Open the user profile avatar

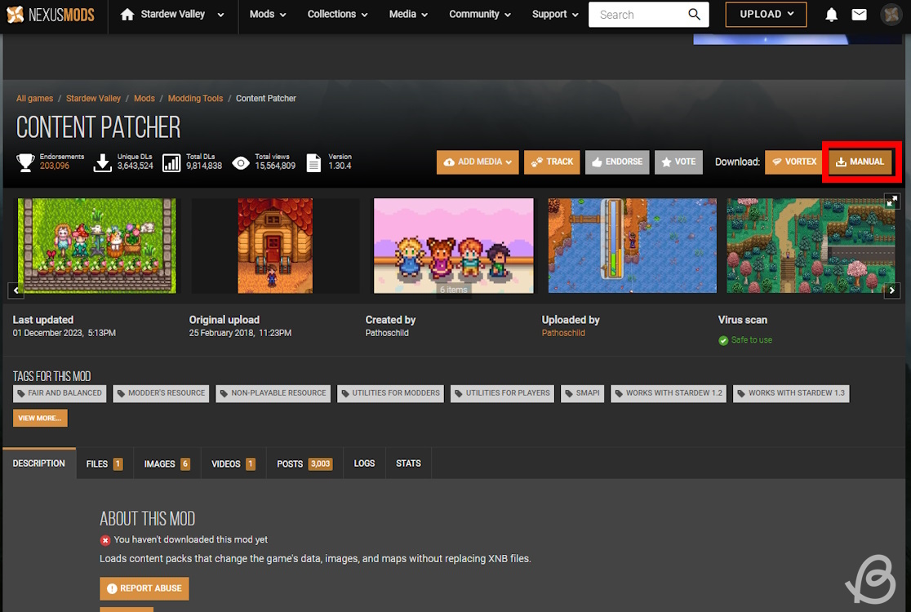(891, 15)
